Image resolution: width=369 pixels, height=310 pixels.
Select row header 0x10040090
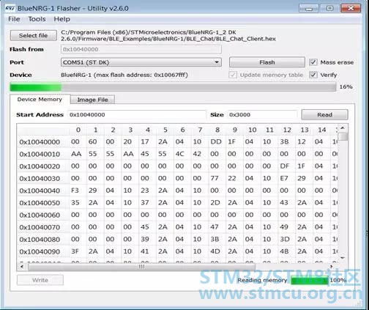(42, 251)
